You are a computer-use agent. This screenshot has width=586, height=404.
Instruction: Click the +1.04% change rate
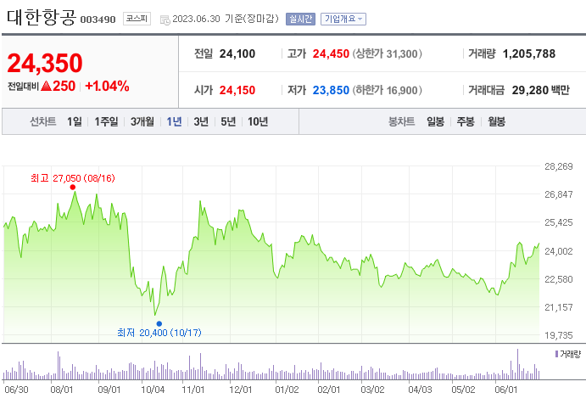click(107, 86)
